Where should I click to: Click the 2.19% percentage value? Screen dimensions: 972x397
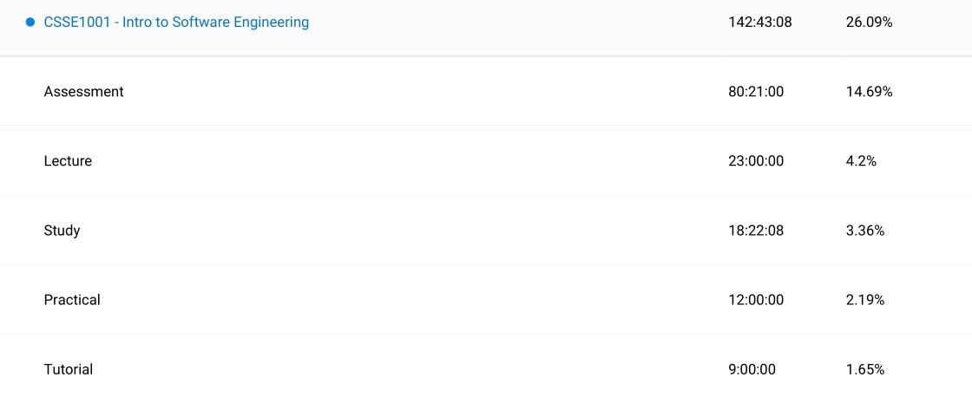(865, 300)
